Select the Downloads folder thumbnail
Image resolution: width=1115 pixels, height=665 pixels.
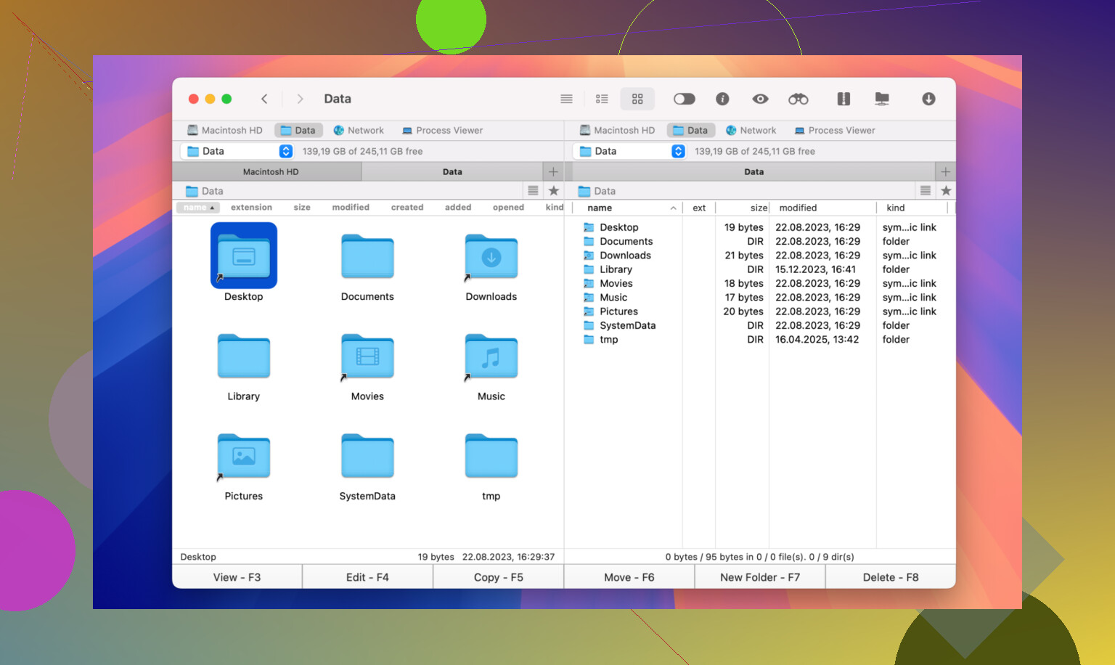491,258
